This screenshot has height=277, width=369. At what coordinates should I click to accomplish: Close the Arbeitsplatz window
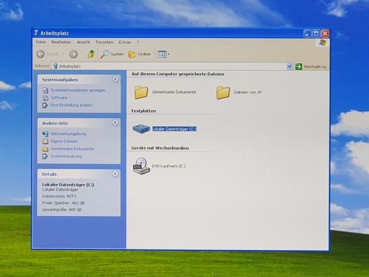(x=325, y=33)
